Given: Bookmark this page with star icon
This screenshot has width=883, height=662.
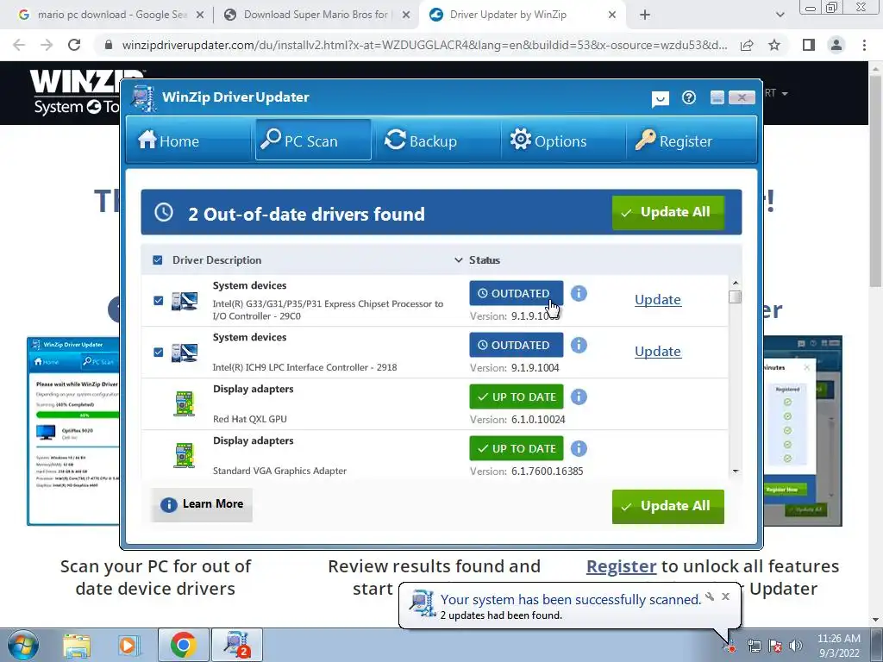Looking at the screenshot, I should pos(774,45).
